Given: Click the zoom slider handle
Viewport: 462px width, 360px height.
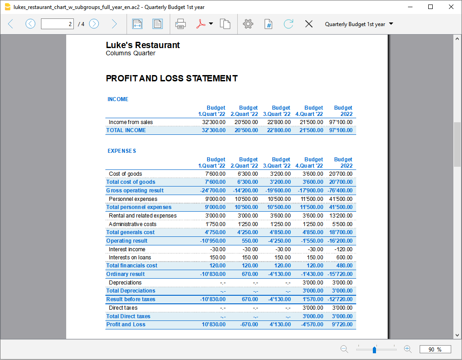Looking at the screenshot, I should 374,350.
